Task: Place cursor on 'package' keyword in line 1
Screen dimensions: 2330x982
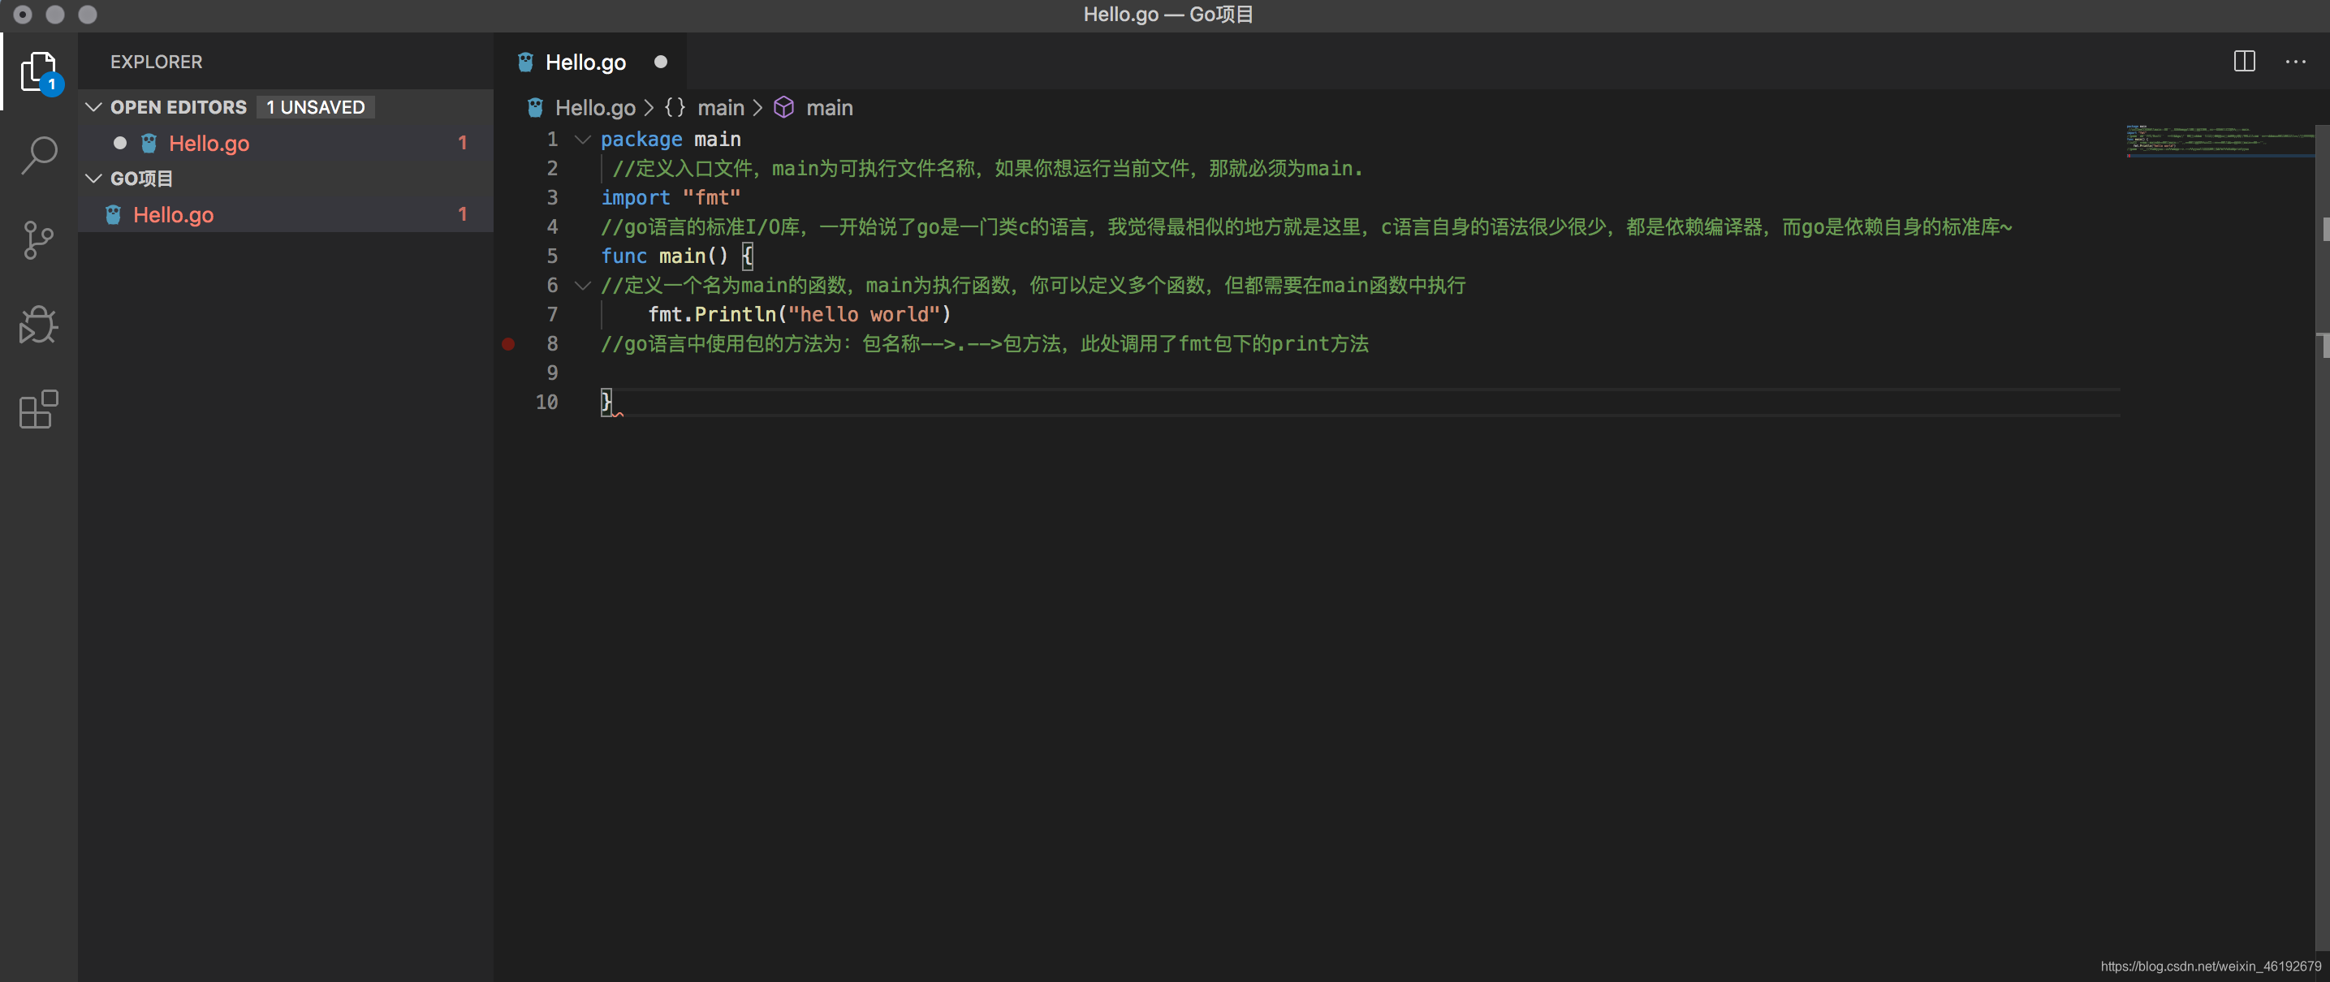Action: (x=641, y=140)
